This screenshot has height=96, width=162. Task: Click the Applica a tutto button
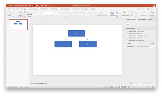[133, 84]
